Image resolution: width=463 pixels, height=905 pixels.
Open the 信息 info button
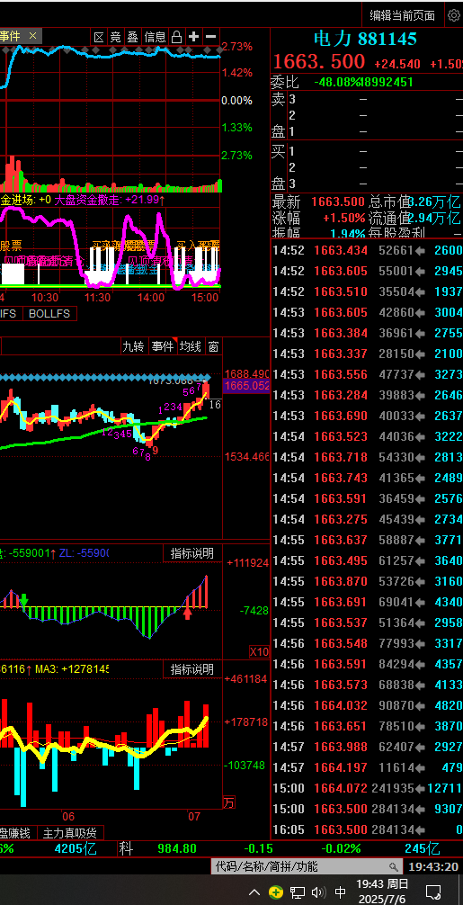click(156, 37)
